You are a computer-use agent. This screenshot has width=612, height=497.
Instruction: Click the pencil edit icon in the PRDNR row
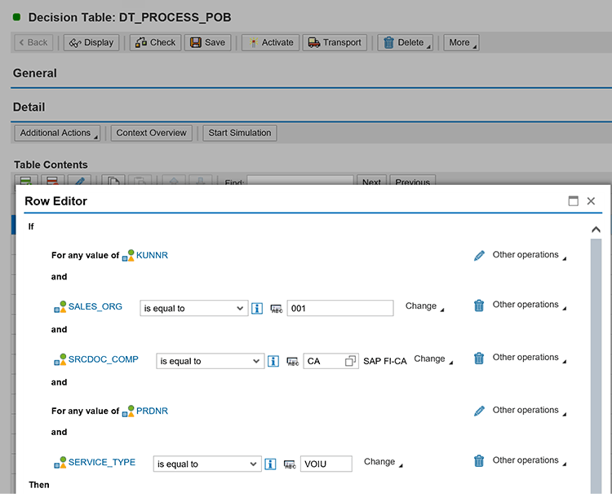(x=479, y=411)
